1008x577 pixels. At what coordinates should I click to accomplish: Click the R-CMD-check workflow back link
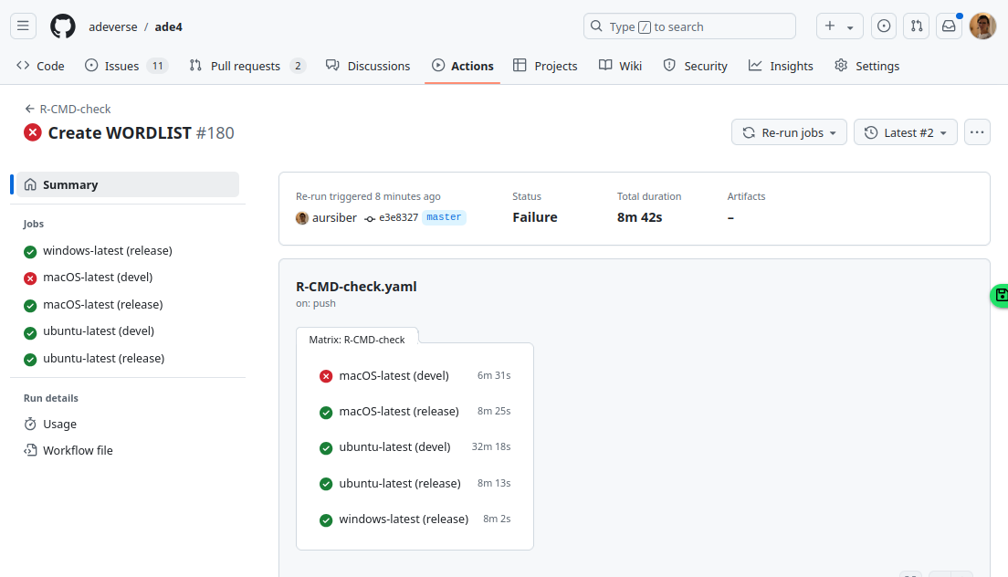(75, 110)
